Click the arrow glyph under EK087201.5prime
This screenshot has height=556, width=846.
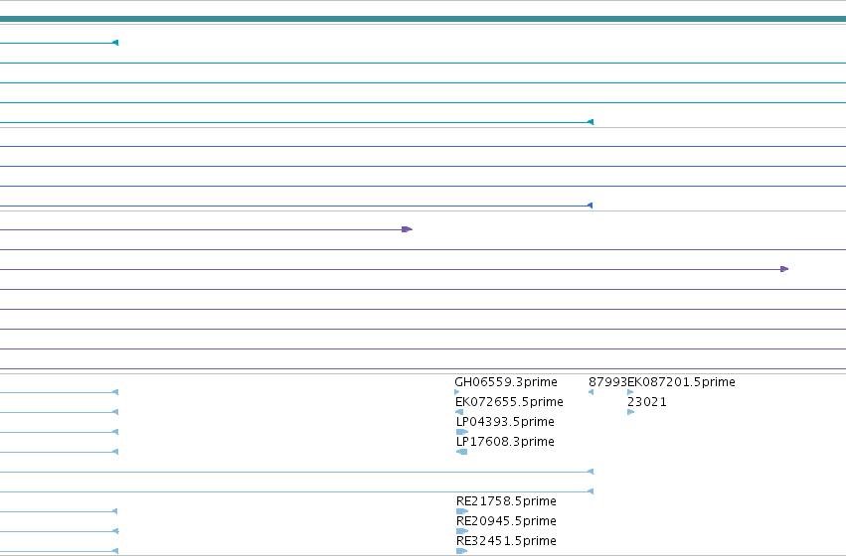630,392
